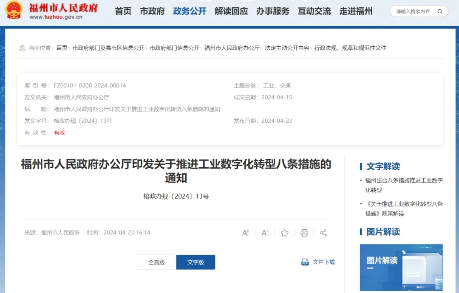Increase font size with A+ icon
Screen dimensions: 459x293
click(x=246, y=233)
